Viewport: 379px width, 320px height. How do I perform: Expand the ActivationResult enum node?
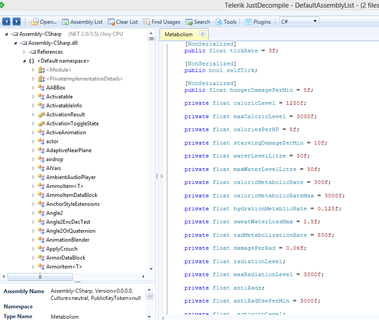tap(33, 115)
